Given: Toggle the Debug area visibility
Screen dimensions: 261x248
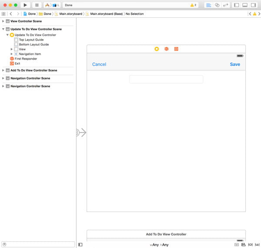Looking at the screenshot, I should pyautogui.click(x=245, y=5).
